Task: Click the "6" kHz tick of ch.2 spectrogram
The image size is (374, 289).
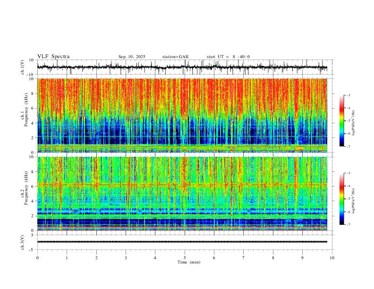Action: click(33, 186)
